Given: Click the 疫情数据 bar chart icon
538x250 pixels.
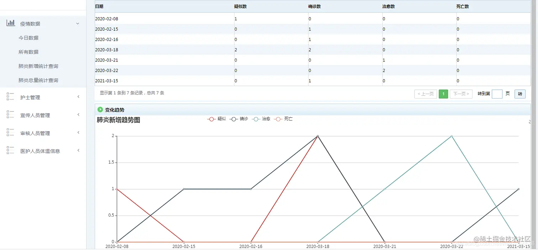Looking at the screenshot, I should [11, 23].
